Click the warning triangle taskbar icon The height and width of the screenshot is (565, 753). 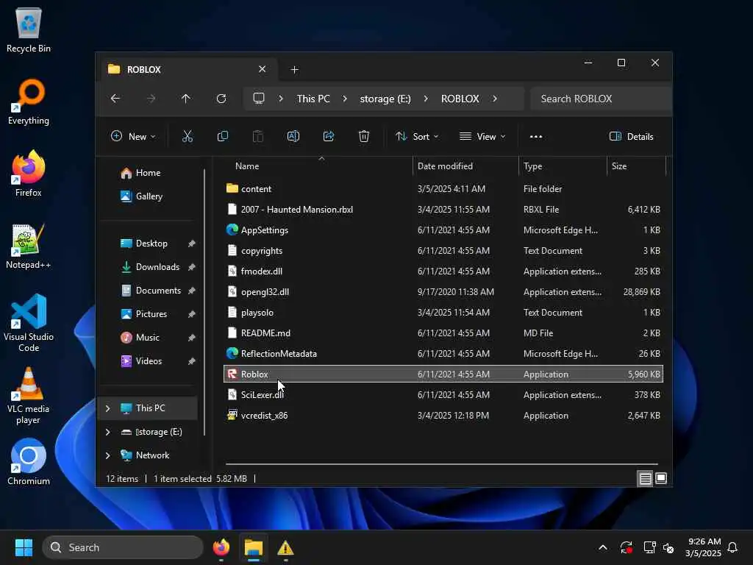[285, 547]
